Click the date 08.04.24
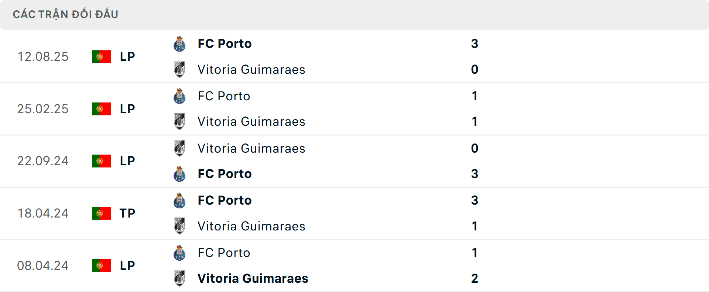Image resolution: width=709 pixels, height=292 pixels. click(43, 265)
